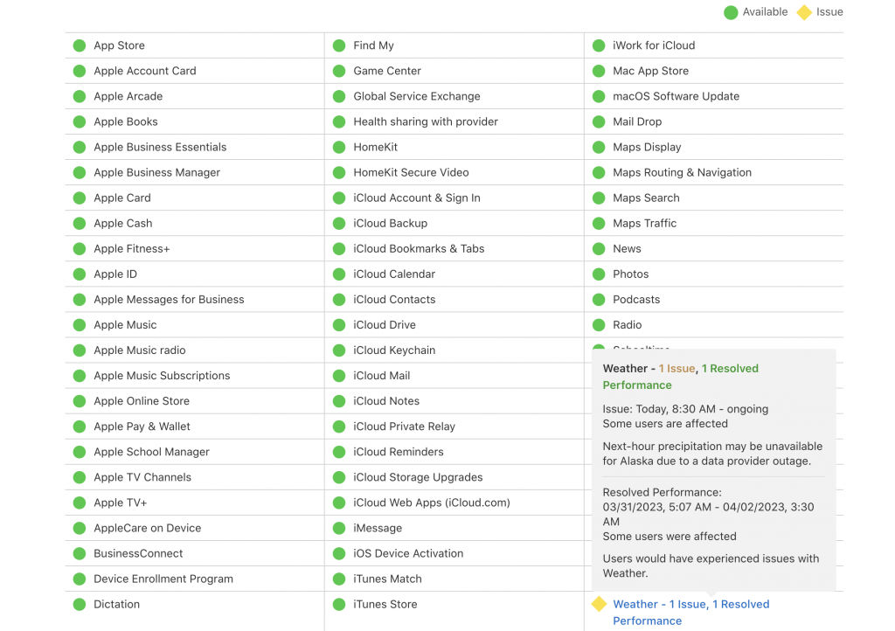Select the 'Apple Business Essentials' entry
This screenshot has width=895, height=631.
160,147
